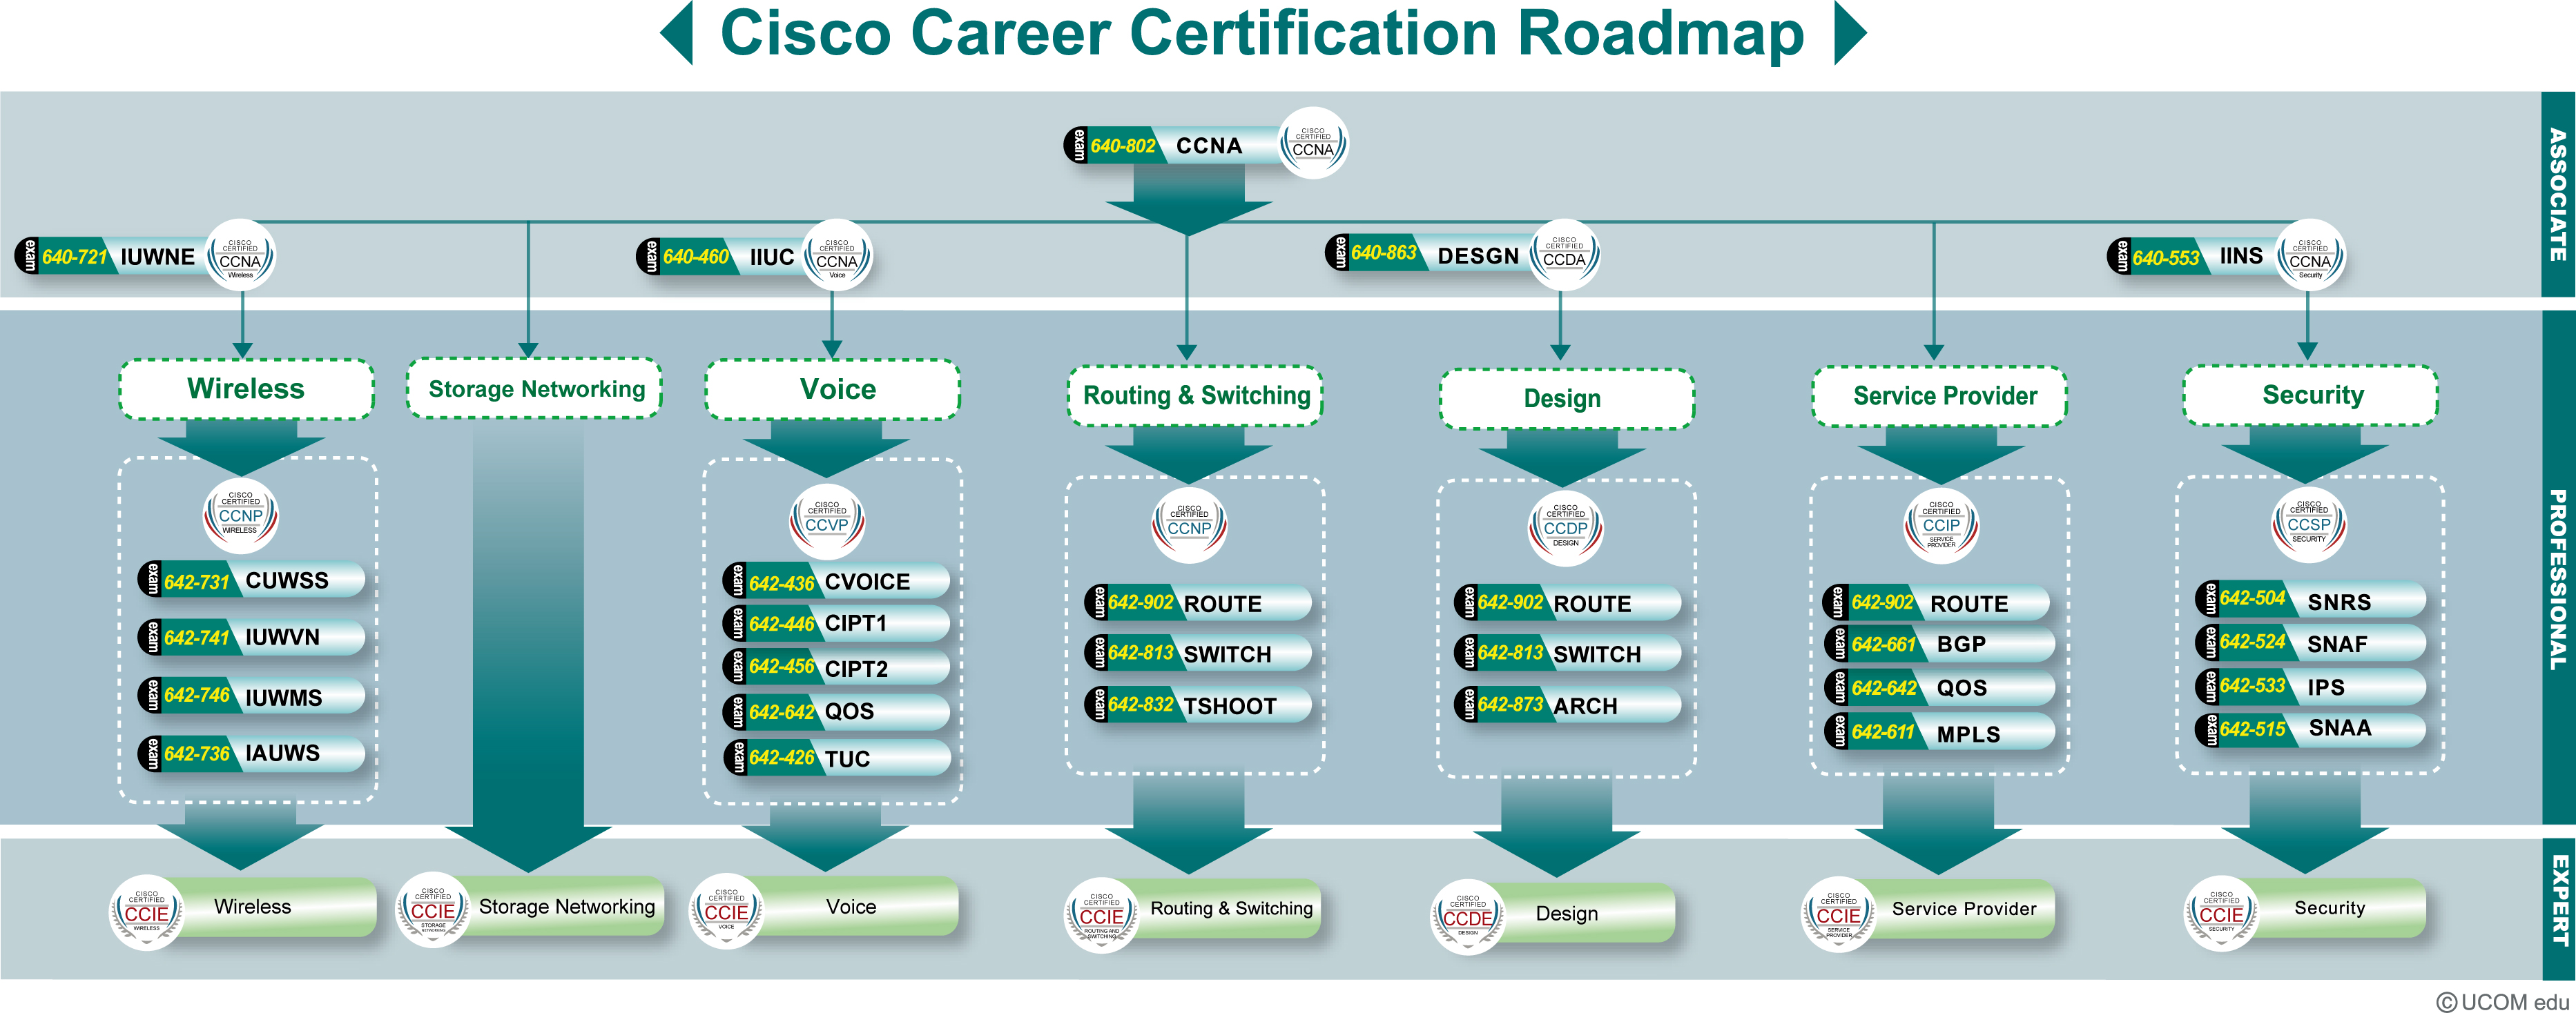Click the CCNA Voice badge beside IIUC
2576x1013 pixels.
pyautogui.click(x=837, y=256)
